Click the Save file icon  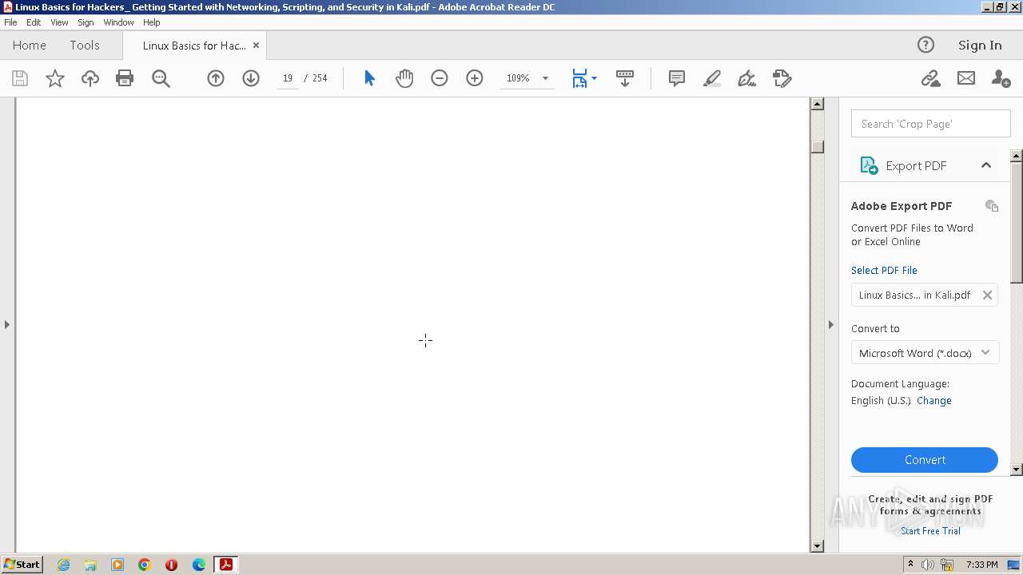[20, 78]
